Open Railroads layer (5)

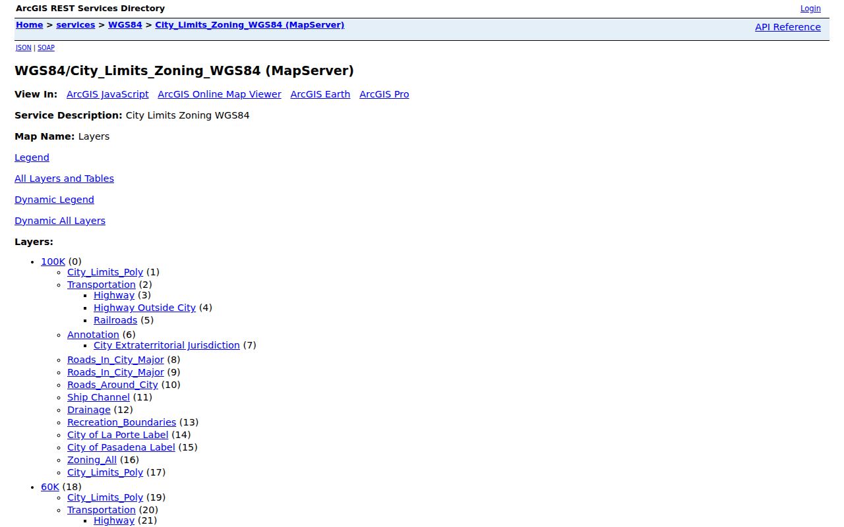(x=115, y=320)
